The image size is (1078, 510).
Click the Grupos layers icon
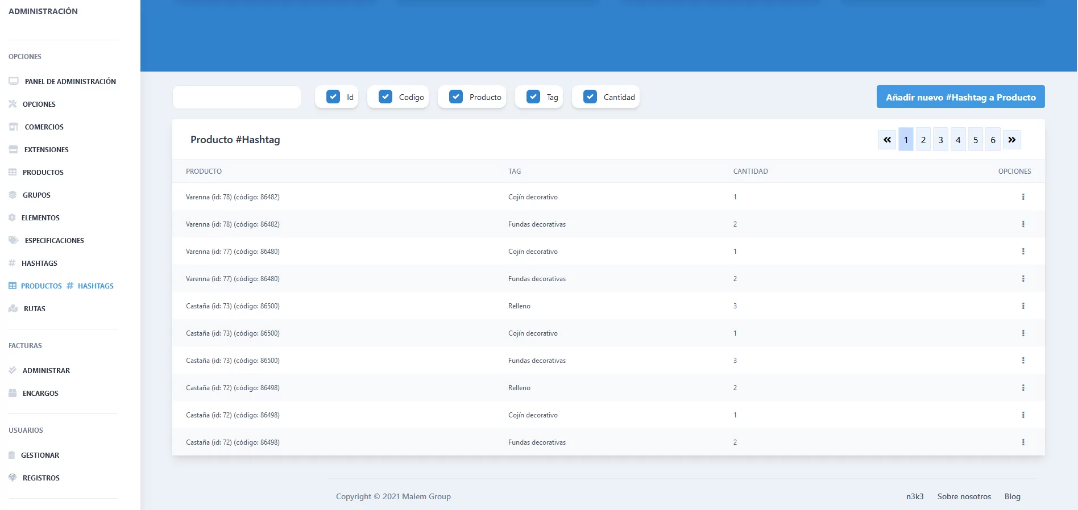tap(13, 195)
